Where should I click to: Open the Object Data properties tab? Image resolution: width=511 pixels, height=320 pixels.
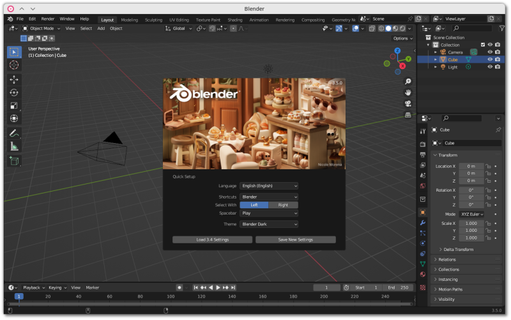(423, 264)
